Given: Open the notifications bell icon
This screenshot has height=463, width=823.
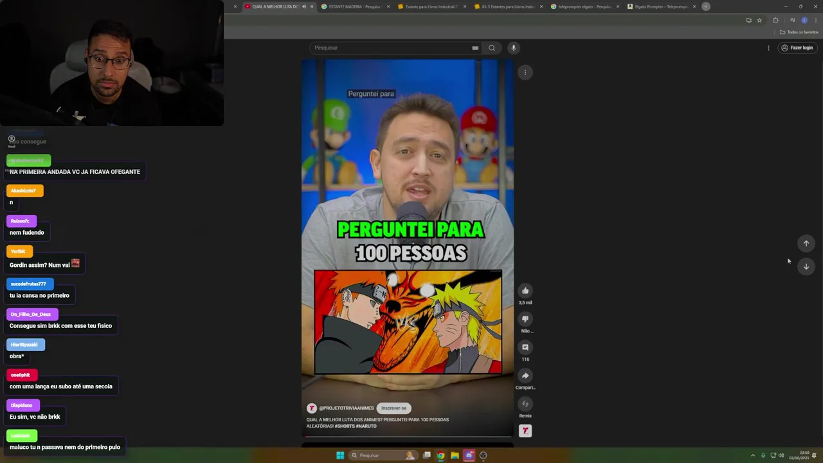Looking at the screenshot, I should click(x=815, y=455).
